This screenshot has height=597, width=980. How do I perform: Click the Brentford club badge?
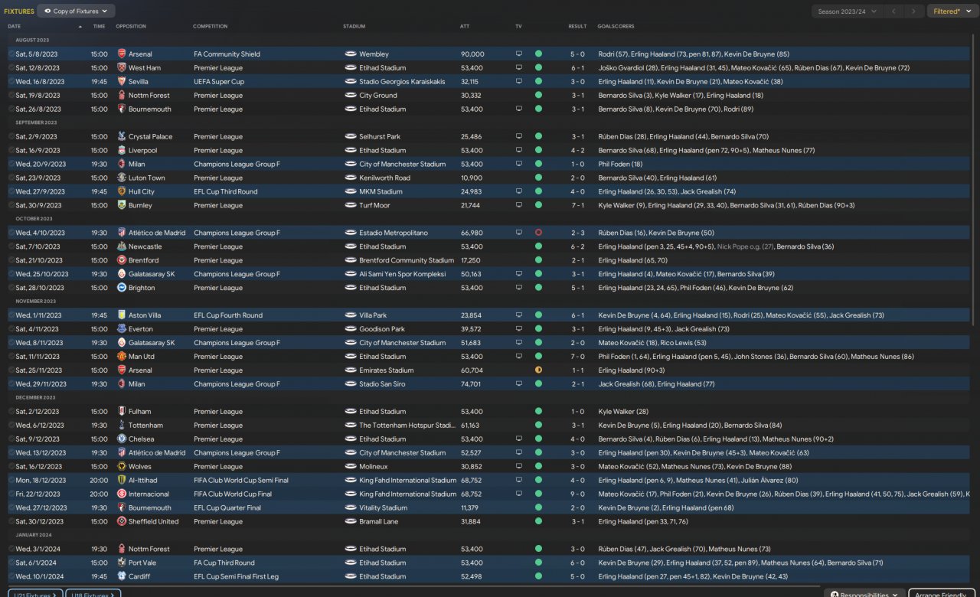[x=122, y=261]
